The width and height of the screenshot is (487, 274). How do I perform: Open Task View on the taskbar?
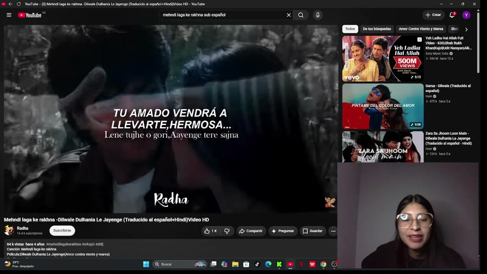(213, 264)
